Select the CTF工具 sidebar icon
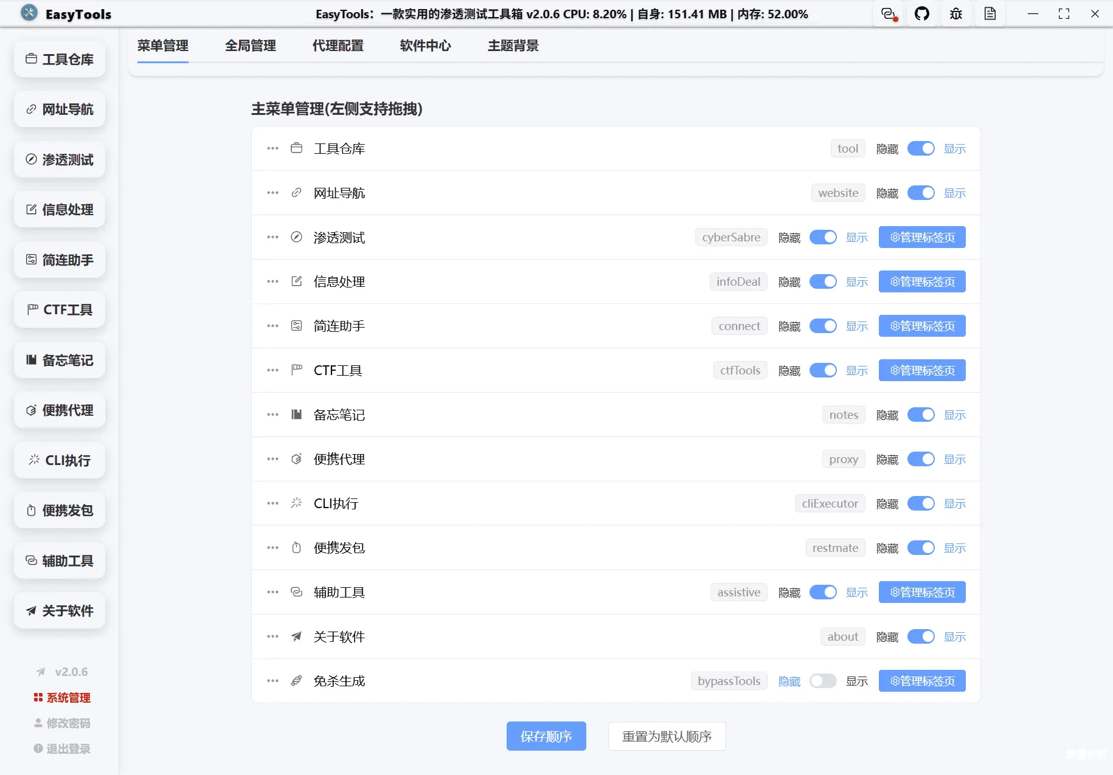Viewport: 1113px width, 775px height. (x=32, y=309)
